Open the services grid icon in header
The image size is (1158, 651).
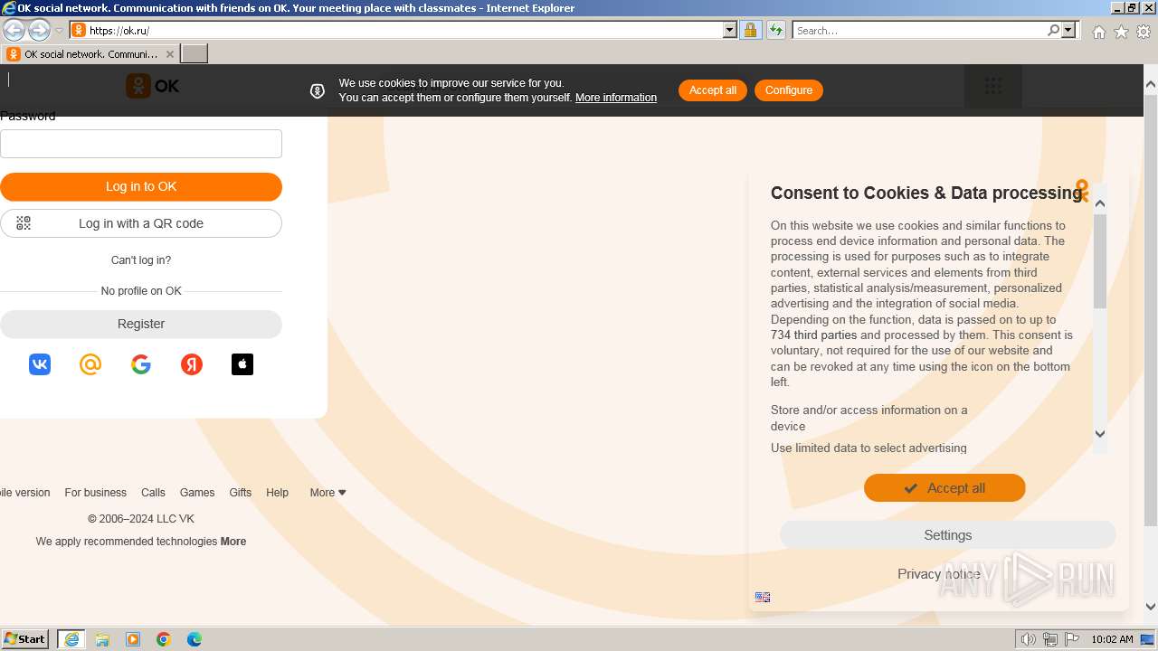[993, 86]
